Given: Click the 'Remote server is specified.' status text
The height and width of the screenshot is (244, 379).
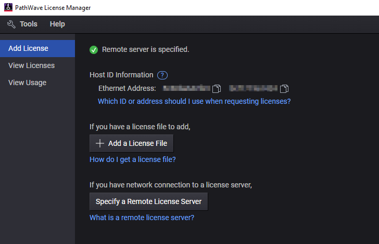Looking at the screenshot, I should [x=146, y=49].
